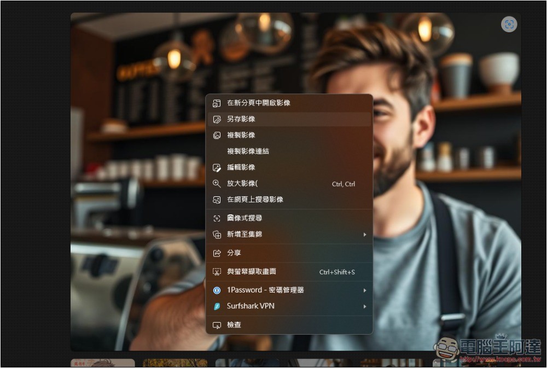This screenshot has height=368, width=547.
Task: Expand 新增至集錦 submenu arrow
Action: click(x=364, y=235)
